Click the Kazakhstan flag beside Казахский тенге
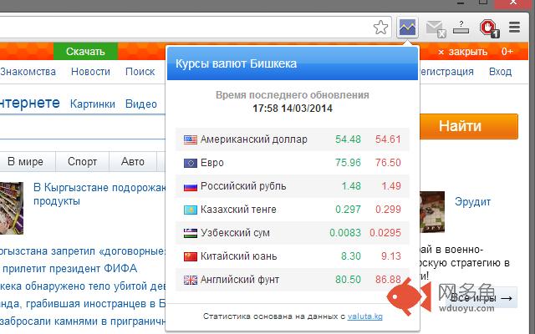The height and width of the screenshot is (334, 535). pyautogui.click(x=191, y=210)
